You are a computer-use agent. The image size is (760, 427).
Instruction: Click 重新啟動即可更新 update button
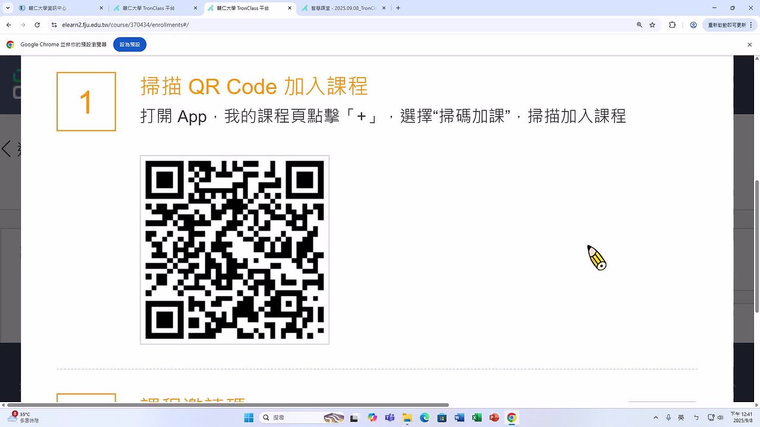(730, 25)
